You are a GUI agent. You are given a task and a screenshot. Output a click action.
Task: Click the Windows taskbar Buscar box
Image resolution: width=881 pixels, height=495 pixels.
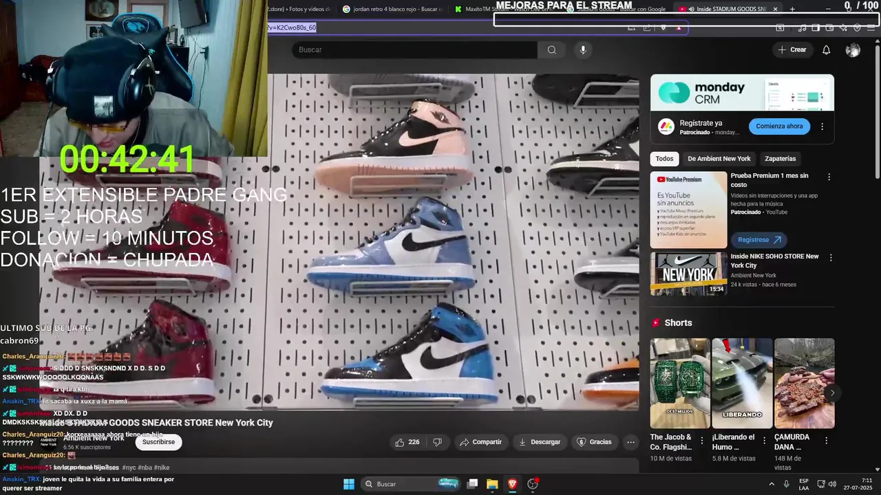tap(411, 484)
